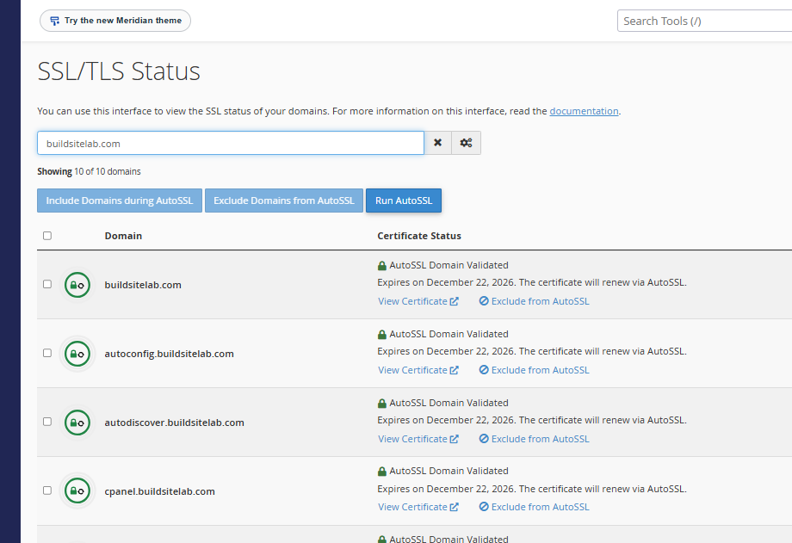Click the exclude ban icon in autodiscover row
This screenshot has width=792, height=543.
pyautogui.click(x=484, y=438)
